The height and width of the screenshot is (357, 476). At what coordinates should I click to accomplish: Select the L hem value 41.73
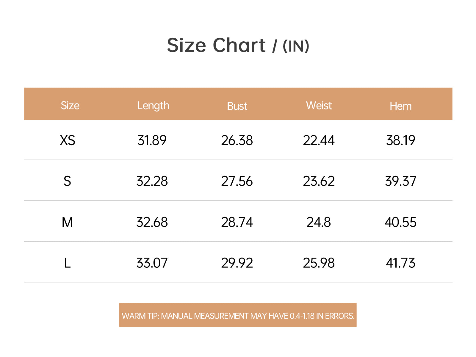coord(401,263)
